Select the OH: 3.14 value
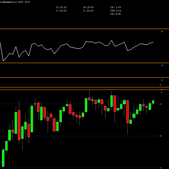 (x=116, y=11)
